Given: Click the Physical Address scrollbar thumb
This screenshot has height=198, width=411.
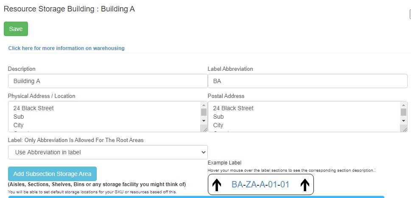Looking at the screenshot, I should click(x=204, y=112).
